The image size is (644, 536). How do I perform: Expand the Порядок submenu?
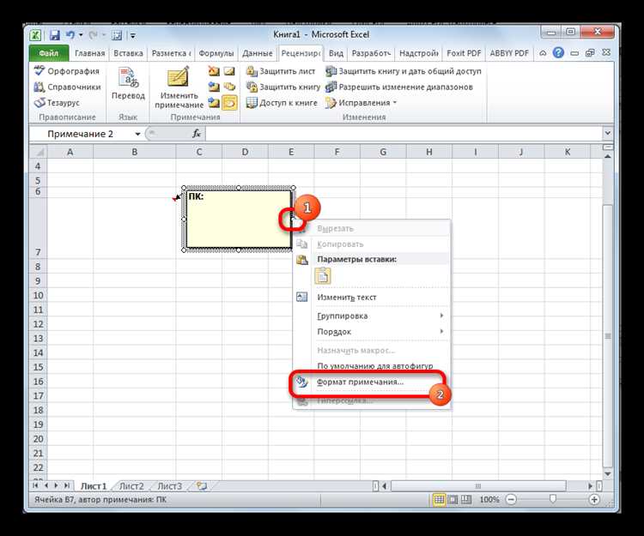point(371,331)
